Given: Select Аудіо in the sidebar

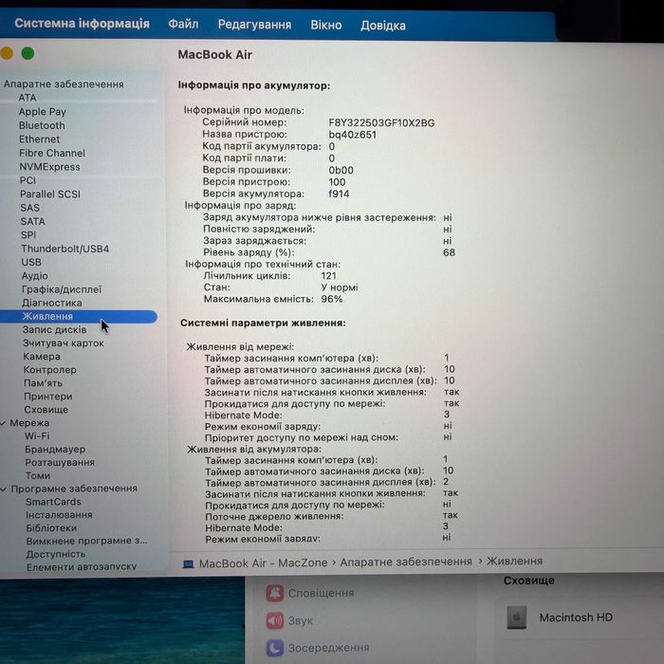Looking at the screenshot, I should pos(35,276).
